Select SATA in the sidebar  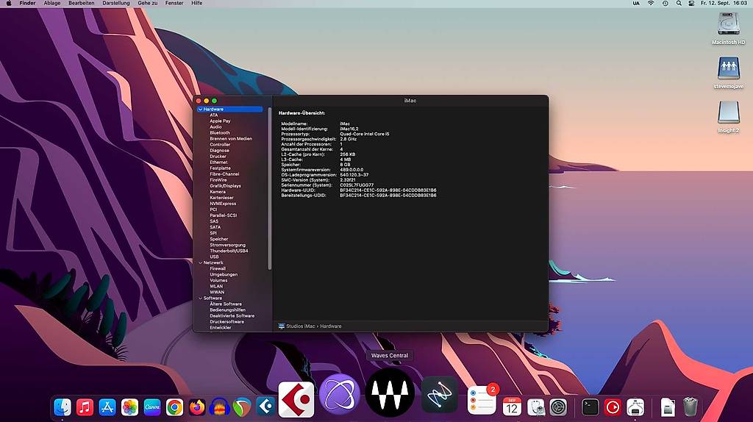coord(215,228)
